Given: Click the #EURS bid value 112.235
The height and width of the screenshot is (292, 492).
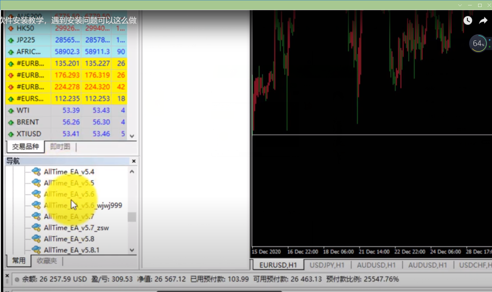Looking at the screenshot, I should 67,99.
